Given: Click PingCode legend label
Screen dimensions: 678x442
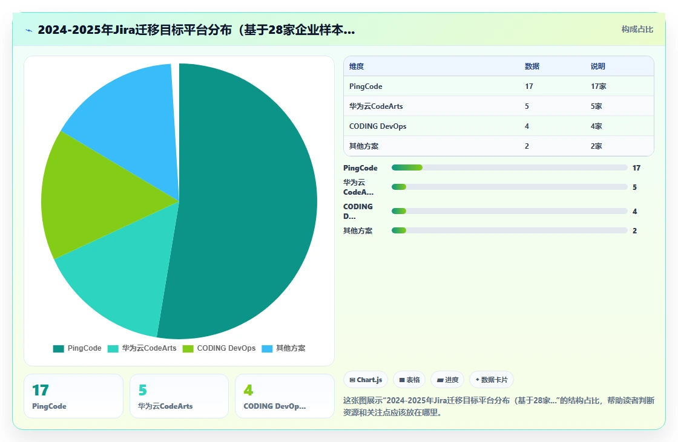Looking at the screenshot, I should 84,348.
